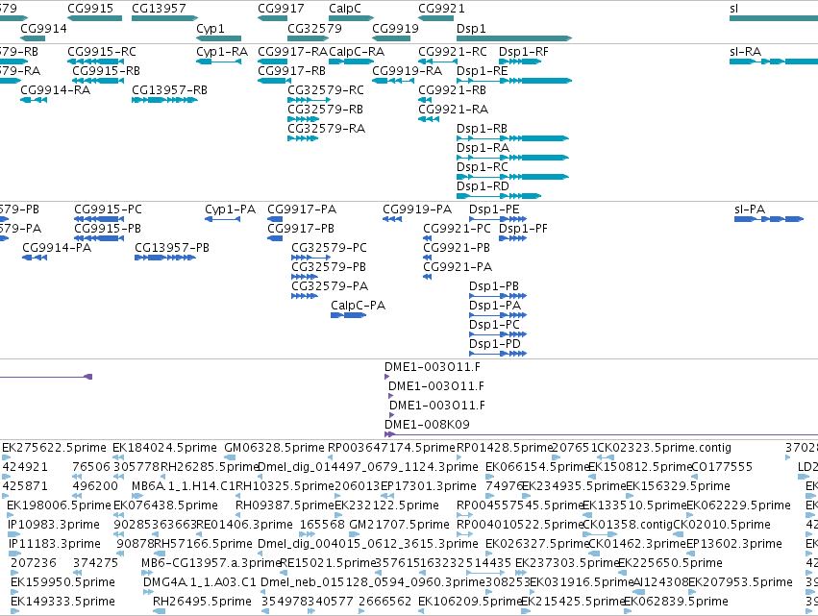The height and width of the screenshot is (616, 818).
Task: Click the CG9919 gene label
Action: (x=395, y=28)
